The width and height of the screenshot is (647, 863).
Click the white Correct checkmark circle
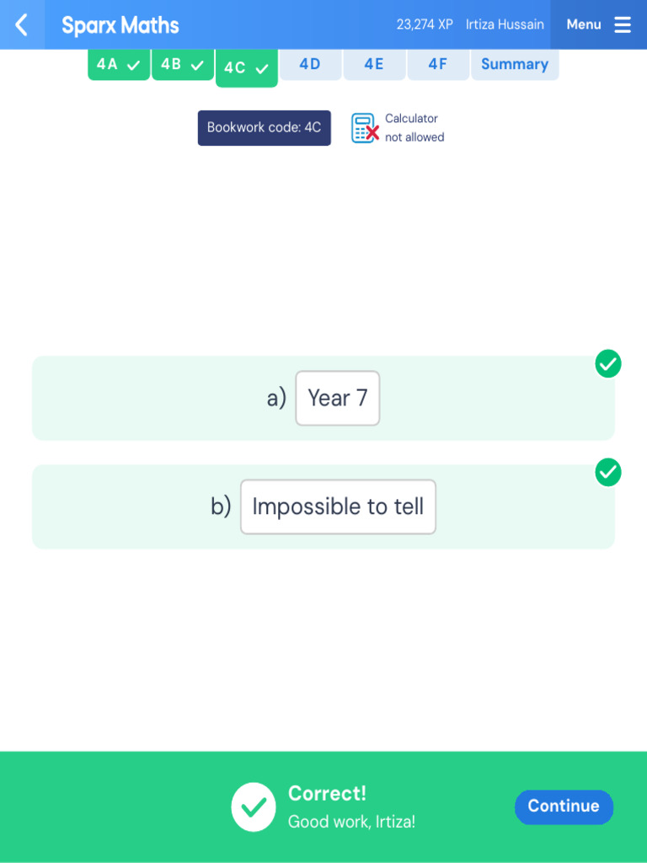[x=254, y=807]
